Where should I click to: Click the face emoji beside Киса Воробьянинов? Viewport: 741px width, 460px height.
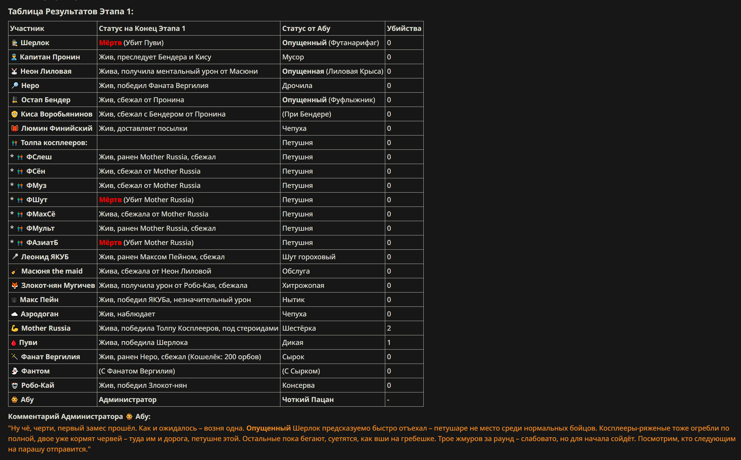point(14,114)
